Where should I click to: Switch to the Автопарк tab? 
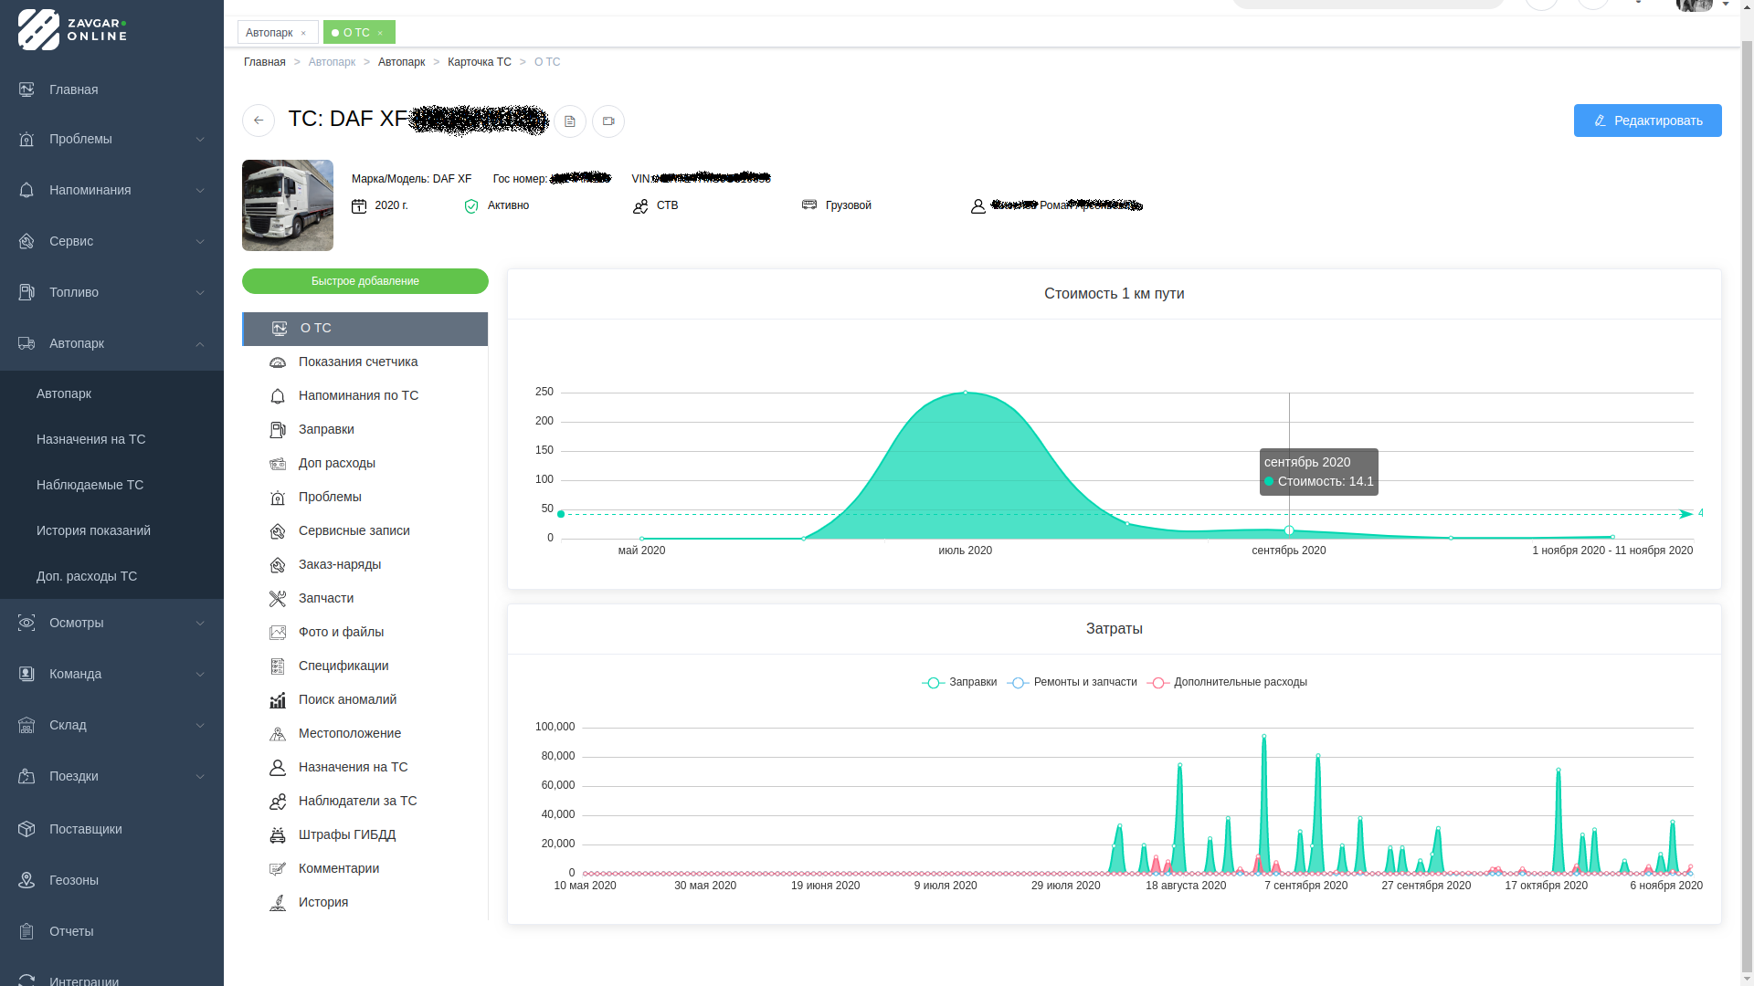click(269, 33)
